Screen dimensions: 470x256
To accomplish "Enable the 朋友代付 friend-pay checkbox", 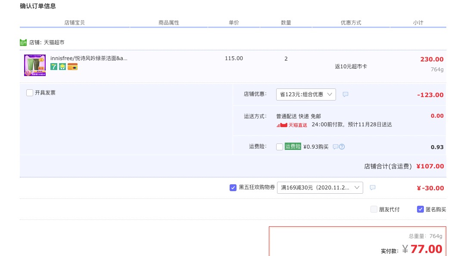I will point(374,209).
